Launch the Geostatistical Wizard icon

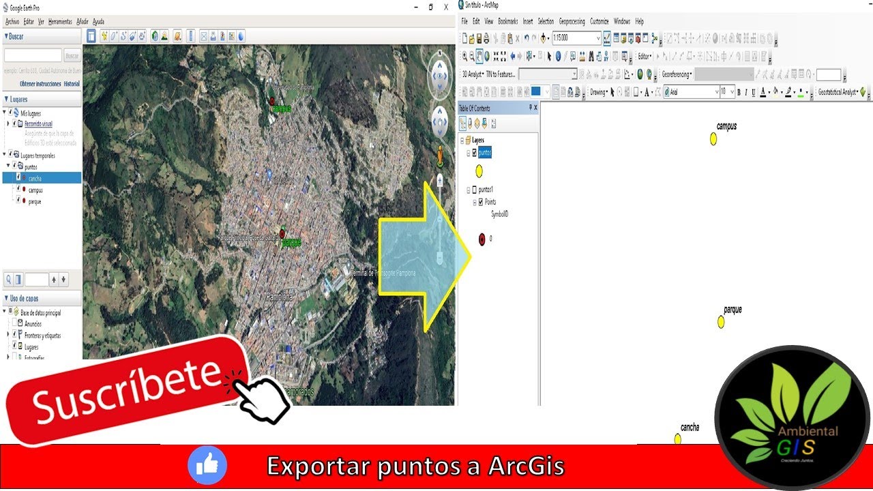(x=863, y=92)
